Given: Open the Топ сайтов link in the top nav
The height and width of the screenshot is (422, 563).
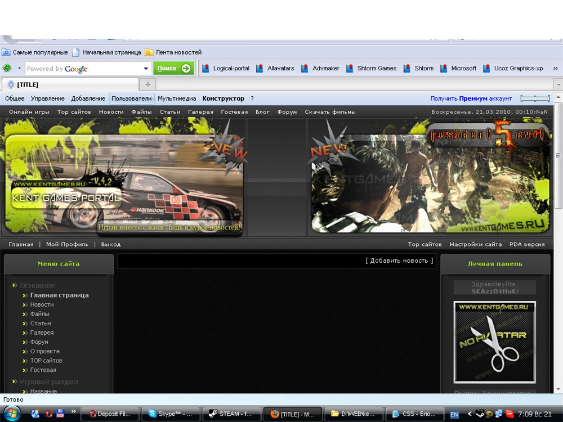Looking at the screenshot, I should [74, 112].
